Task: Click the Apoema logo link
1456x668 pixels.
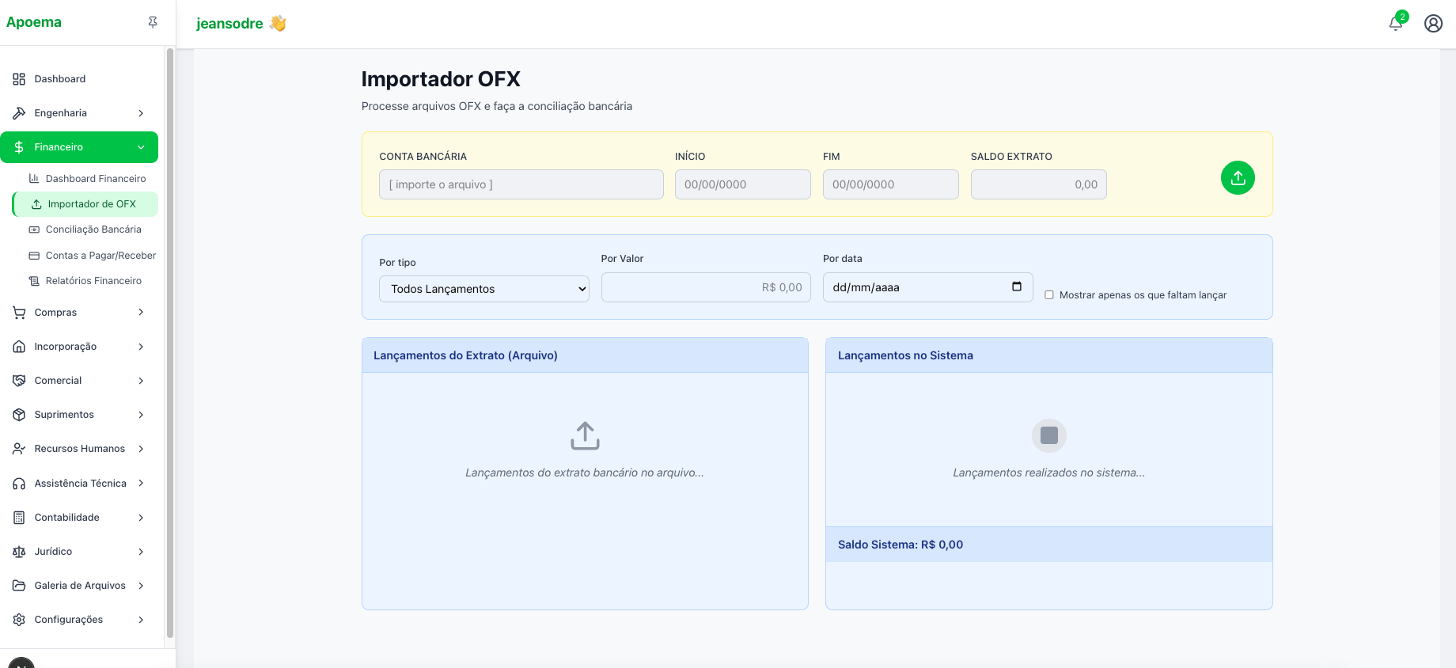Action: click(x=34, y=22)
